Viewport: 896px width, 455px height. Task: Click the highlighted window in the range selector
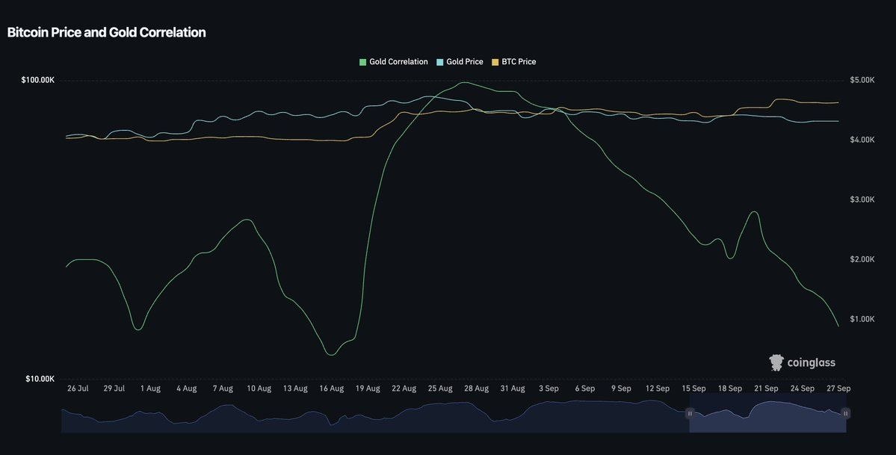click(x=767, y=413)
